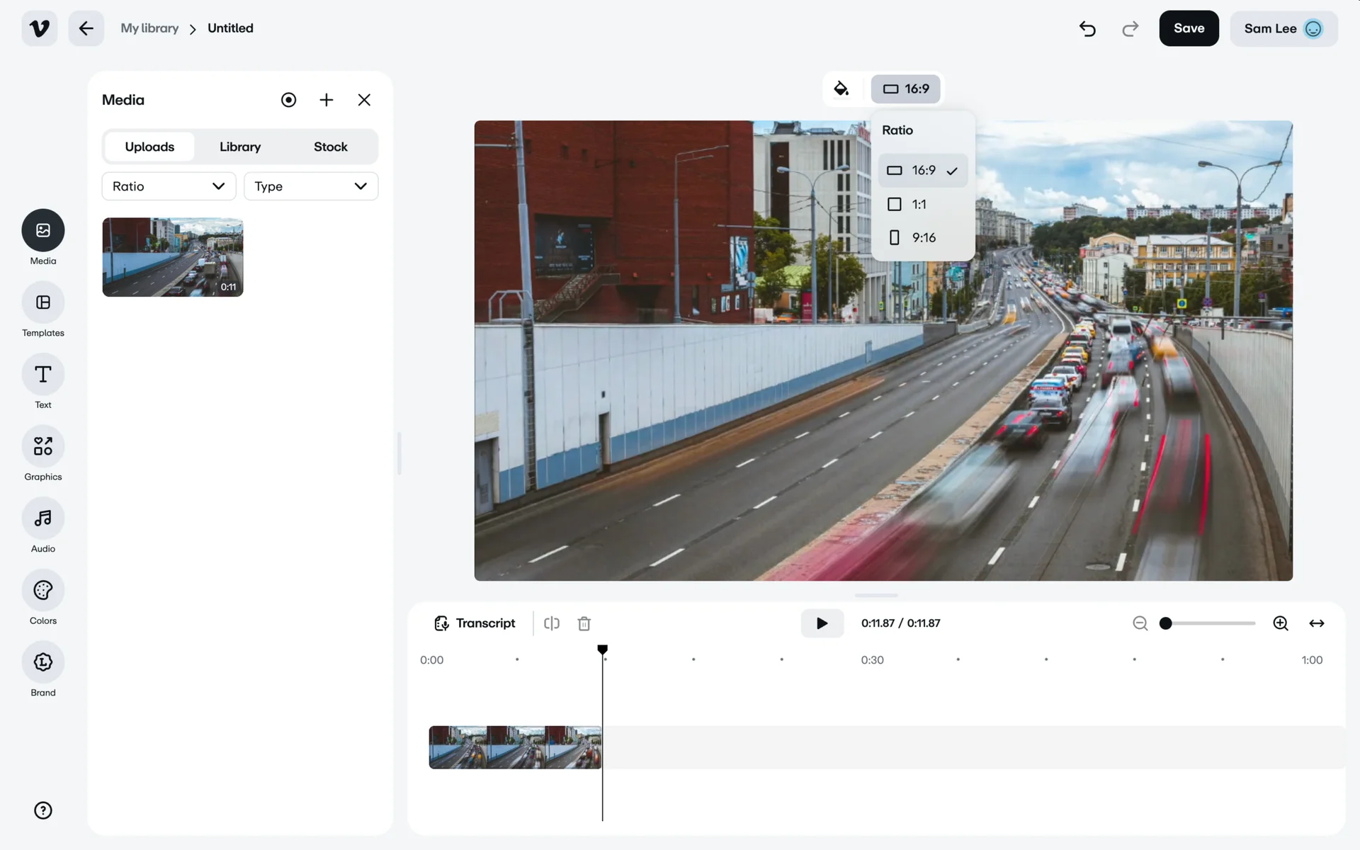
Task: Open the Brand kit panel
Action: pyautogui.click(x=42, y=663)
